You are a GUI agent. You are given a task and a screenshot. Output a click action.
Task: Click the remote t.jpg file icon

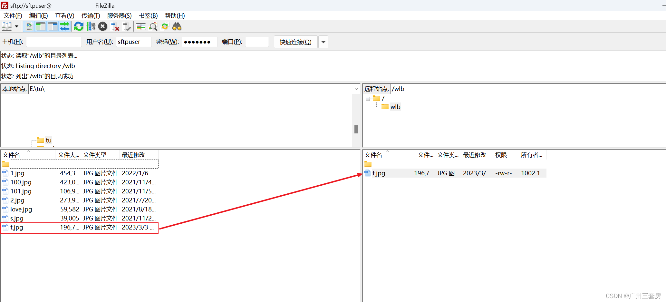click(x=368, y=173)
